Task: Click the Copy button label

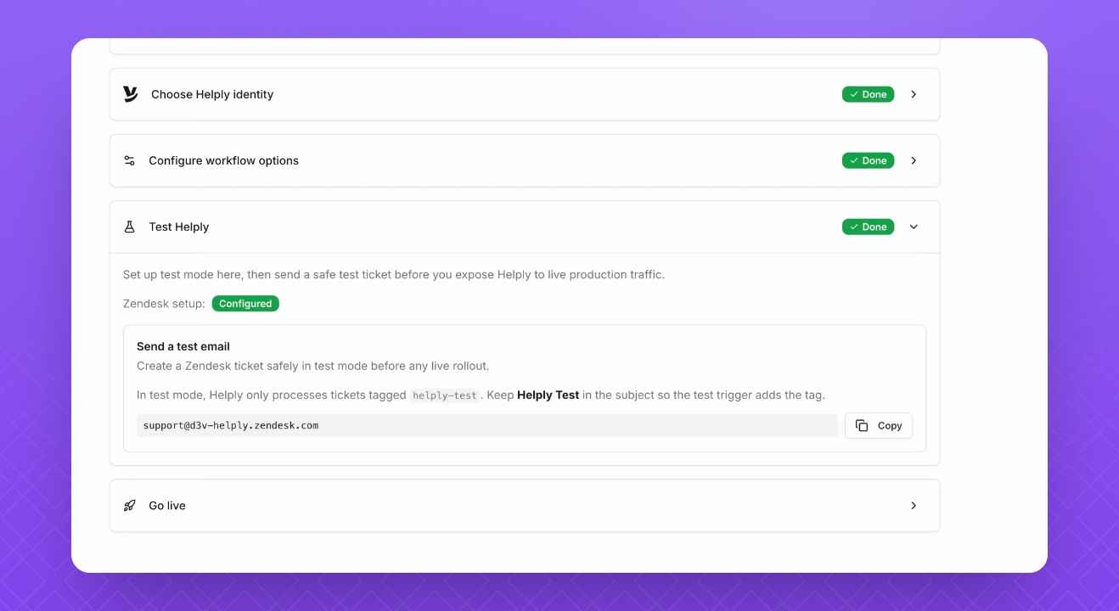Action: point(890,426)
